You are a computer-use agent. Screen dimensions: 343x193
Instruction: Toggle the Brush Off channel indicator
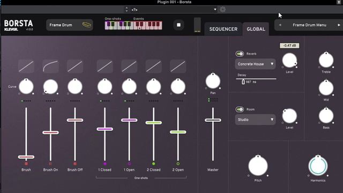[x=75, y=164]
